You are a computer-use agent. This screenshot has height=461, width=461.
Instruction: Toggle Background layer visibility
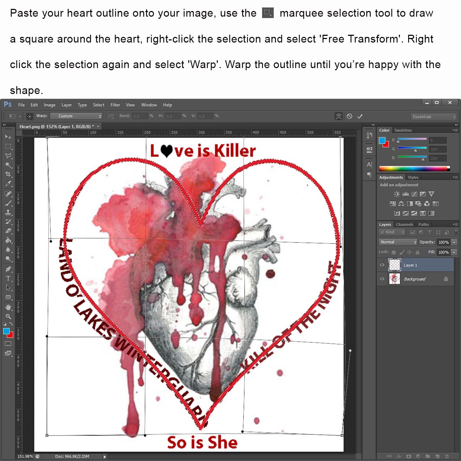(382, 279)
